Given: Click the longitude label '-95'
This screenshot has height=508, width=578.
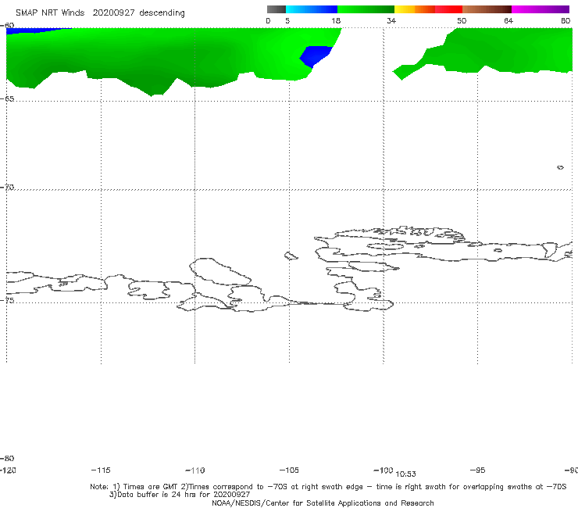Looking at the screenshot, I should [x=478, y=470].
